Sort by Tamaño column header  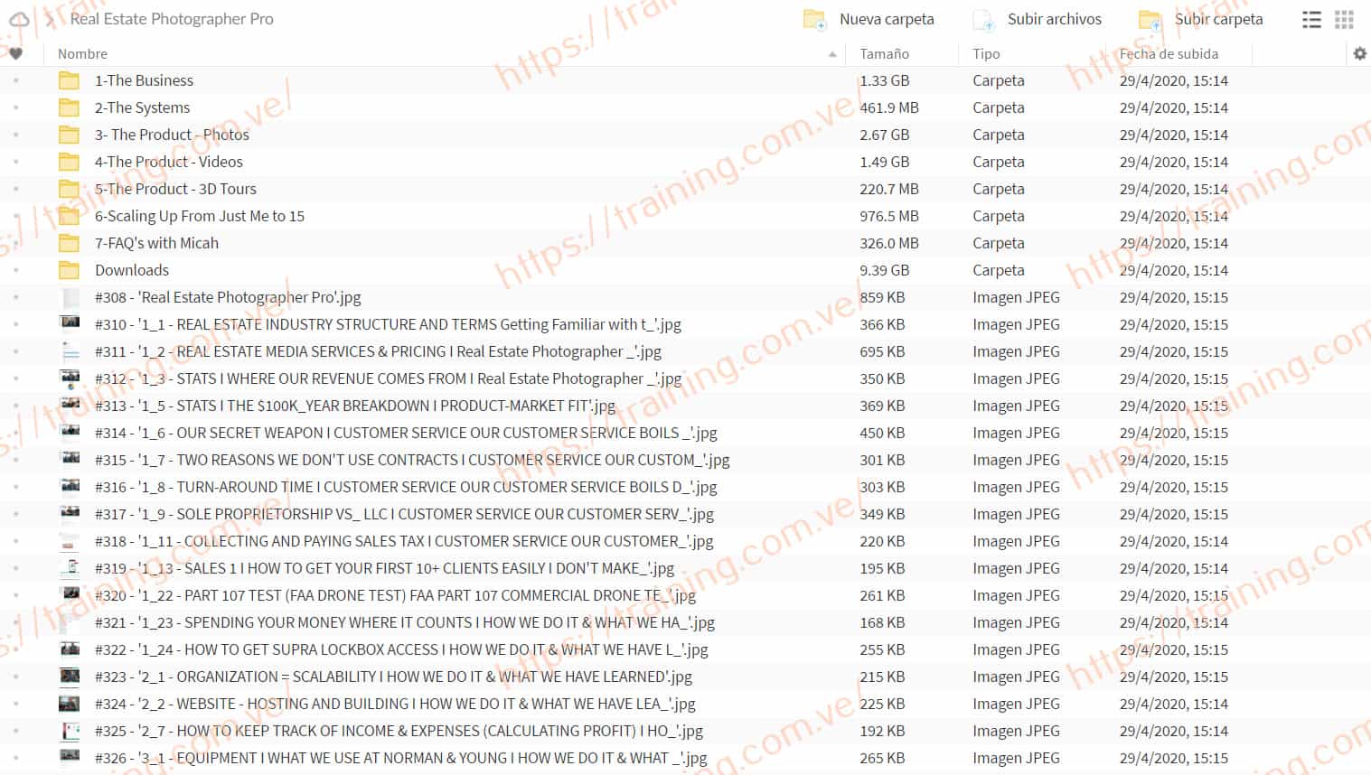pos(884,54)
